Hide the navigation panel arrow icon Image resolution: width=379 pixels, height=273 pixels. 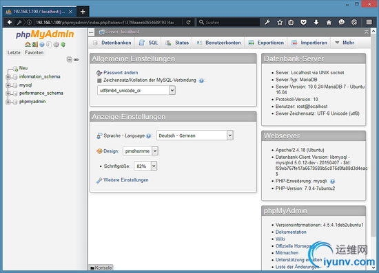click(x=91, y=32)
